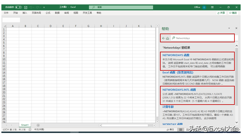Click the Normal view status icon
Screen dimensions: 242x136
pyautogui.click(x=181, y=130)
